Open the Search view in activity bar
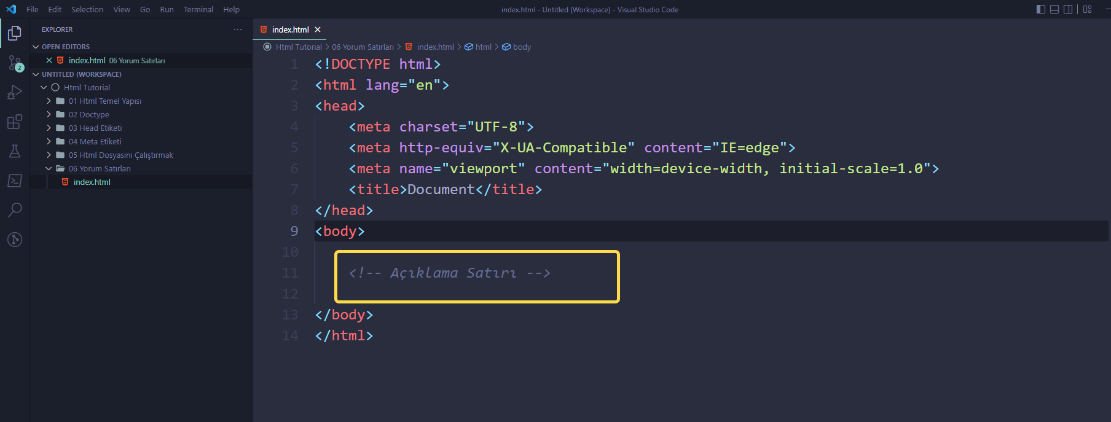The width and height of the screenshot is (1111, 422). click(14, 210)
